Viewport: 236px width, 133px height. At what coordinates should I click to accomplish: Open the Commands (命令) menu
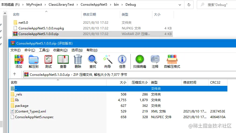30,50
